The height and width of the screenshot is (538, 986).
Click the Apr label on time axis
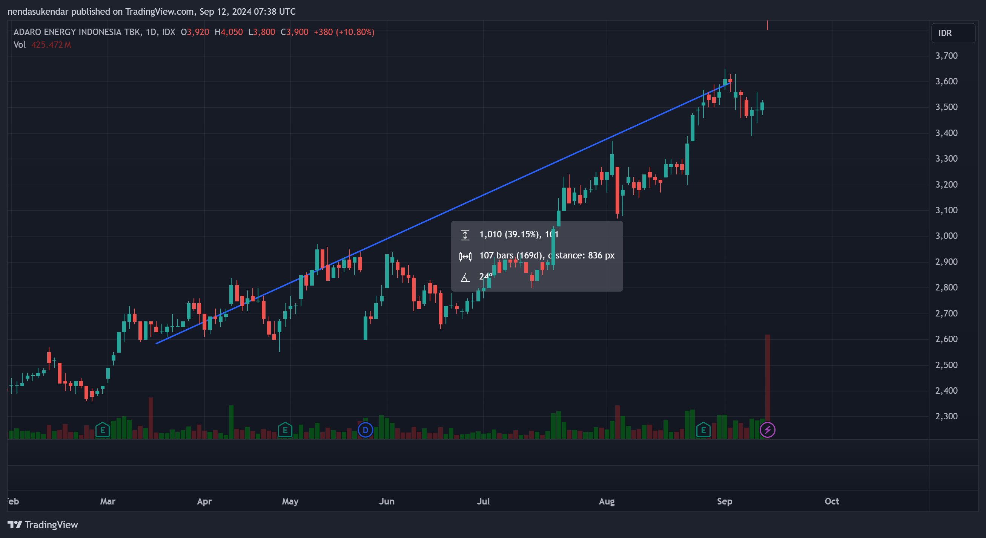click(204, 501)
